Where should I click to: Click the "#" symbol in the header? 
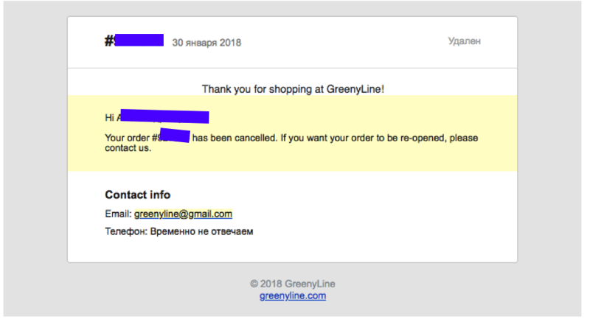109,41
